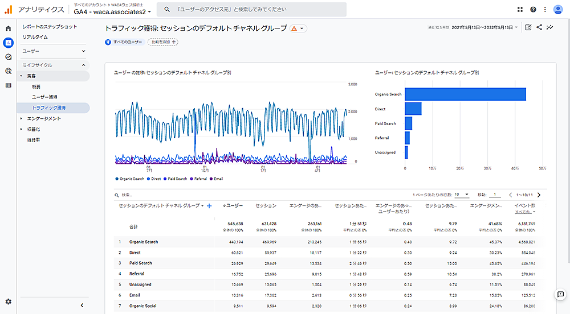Click the Google apps grid icon
Image resolution: width=570 pixels, height=314 pixels.
[x=520, y=10]
